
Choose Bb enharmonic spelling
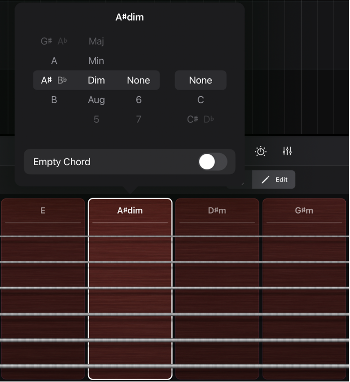[x=62, y=80]
